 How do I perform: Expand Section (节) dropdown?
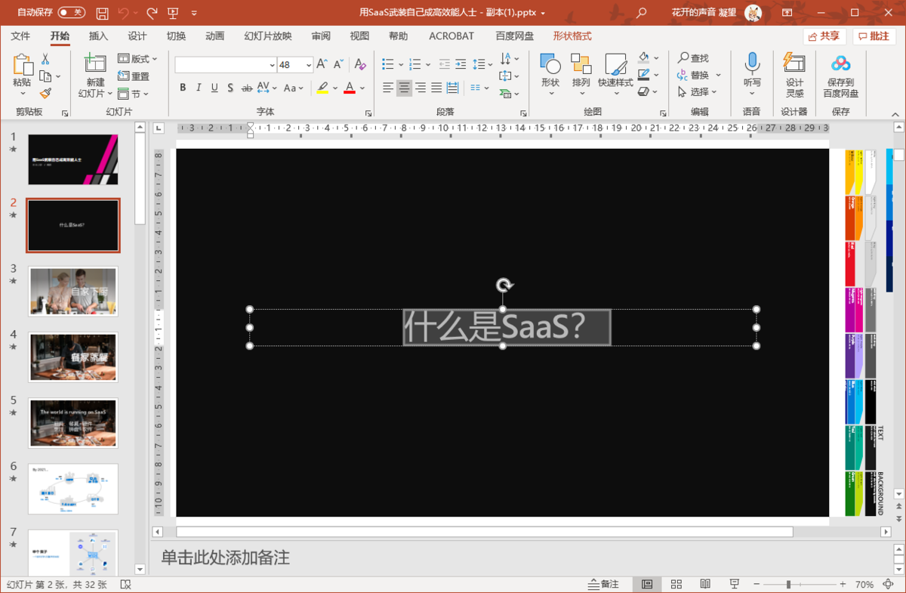134,94
